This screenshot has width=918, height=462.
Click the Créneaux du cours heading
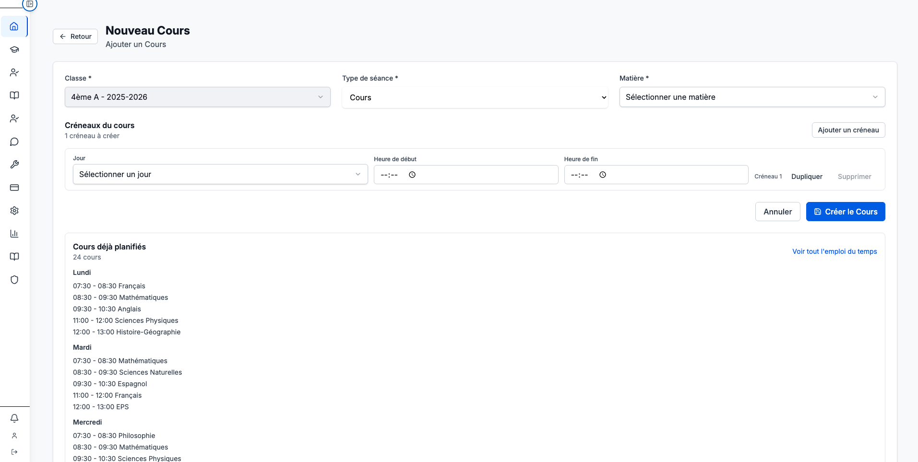[100, 125]
